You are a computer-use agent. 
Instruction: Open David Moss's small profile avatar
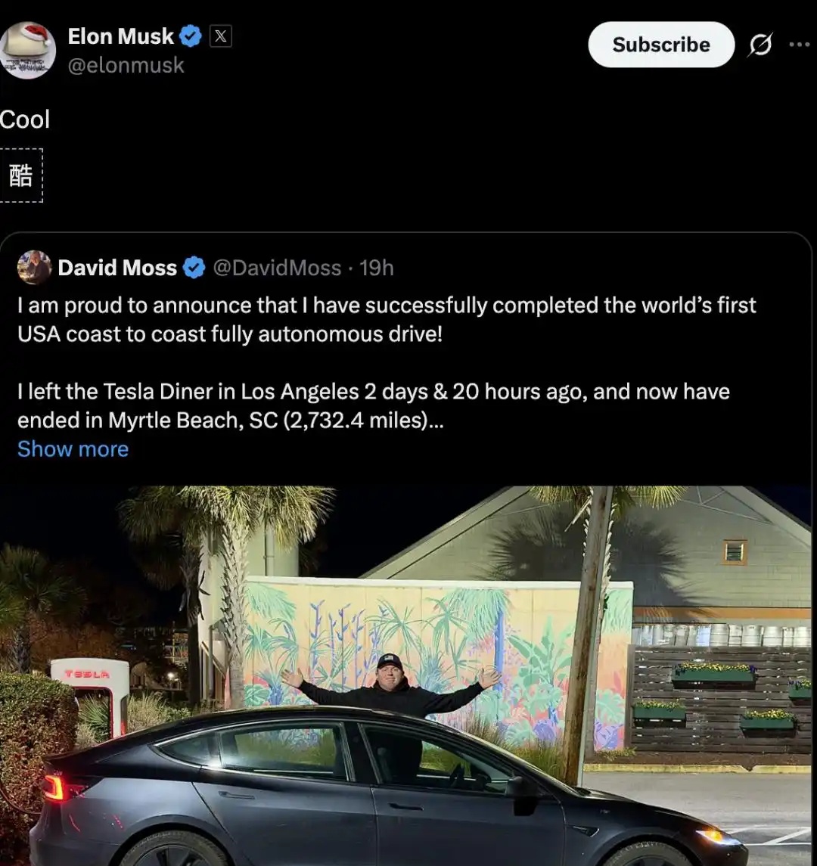(34, 268)
